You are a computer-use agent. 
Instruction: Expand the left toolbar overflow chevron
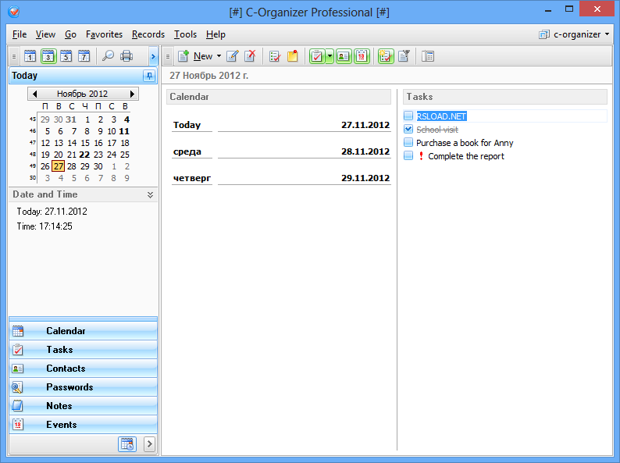(153, 56)
